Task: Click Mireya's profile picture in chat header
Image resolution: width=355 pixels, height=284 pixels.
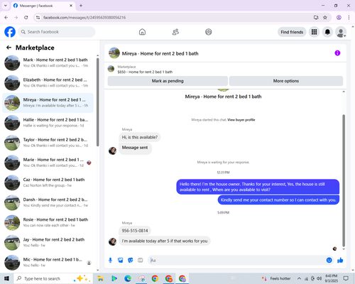Action: pos(114,53)
